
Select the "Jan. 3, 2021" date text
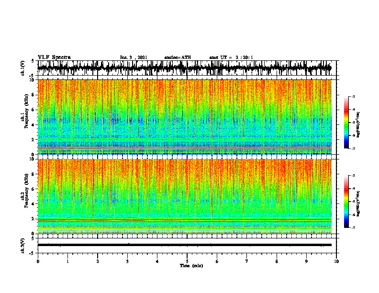134,57
